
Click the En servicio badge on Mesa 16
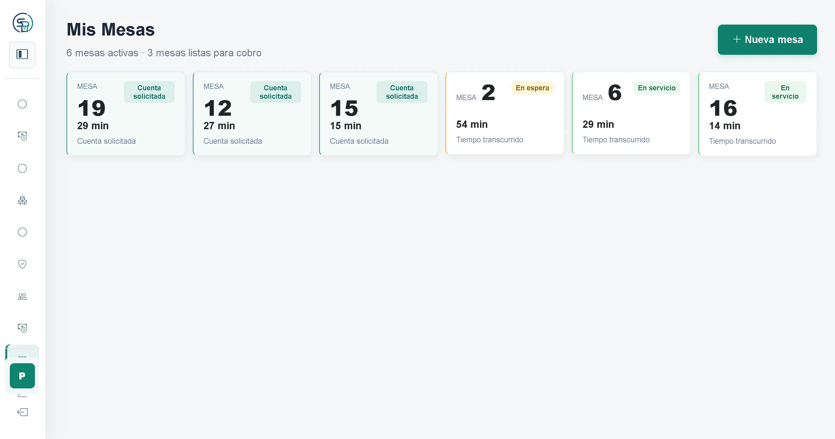tap(785, 92)
